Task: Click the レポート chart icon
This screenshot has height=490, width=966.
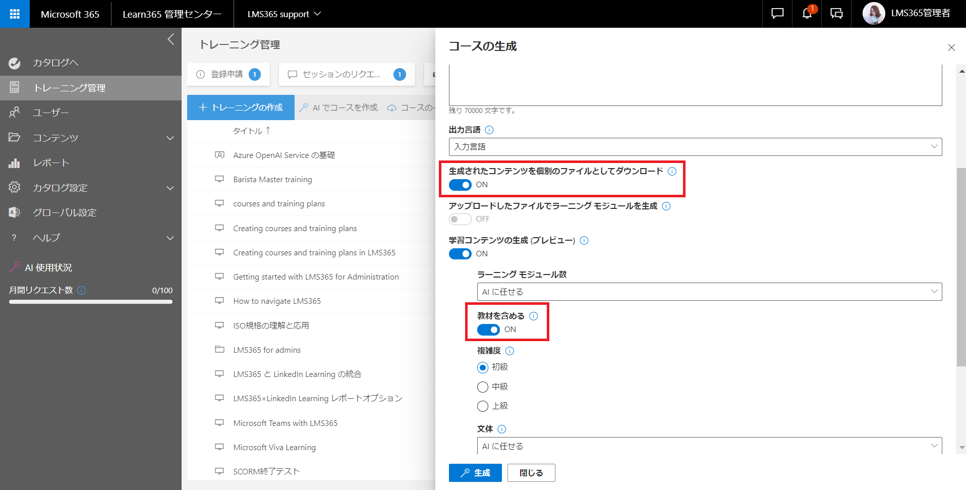Action: (x=15, y=162)
